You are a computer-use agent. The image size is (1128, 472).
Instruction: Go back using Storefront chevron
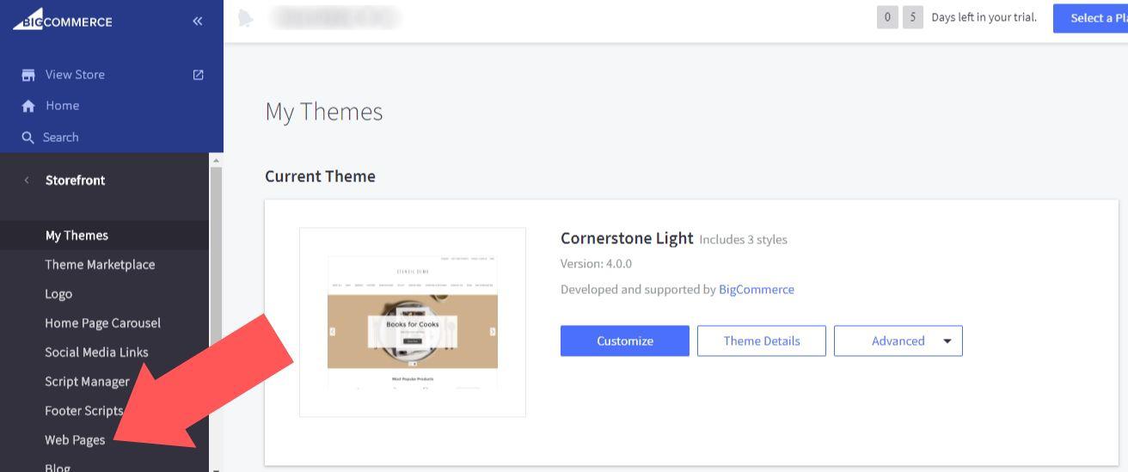point(27,180)
